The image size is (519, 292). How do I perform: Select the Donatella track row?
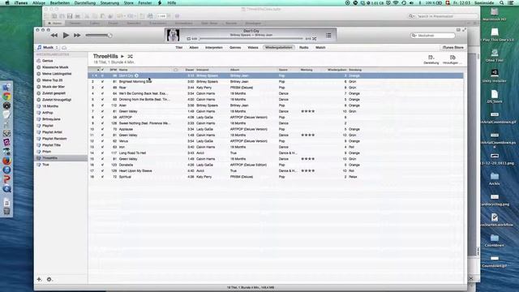tap(276, 165)
